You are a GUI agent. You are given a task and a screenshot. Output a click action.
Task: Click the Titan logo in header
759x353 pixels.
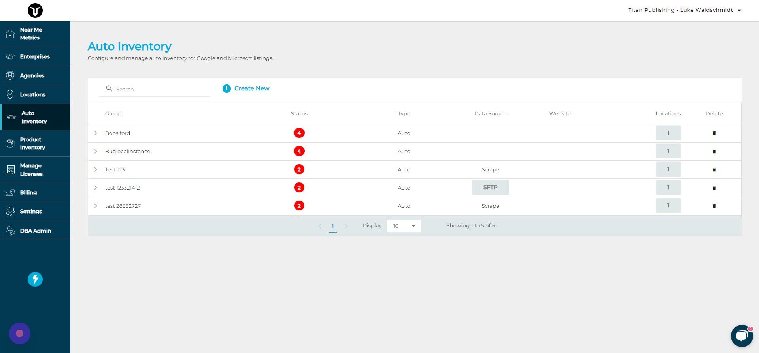(35, 10)
